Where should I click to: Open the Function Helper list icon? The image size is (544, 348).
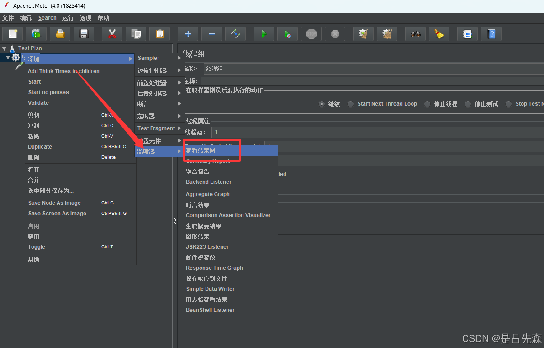pos(467,34)
